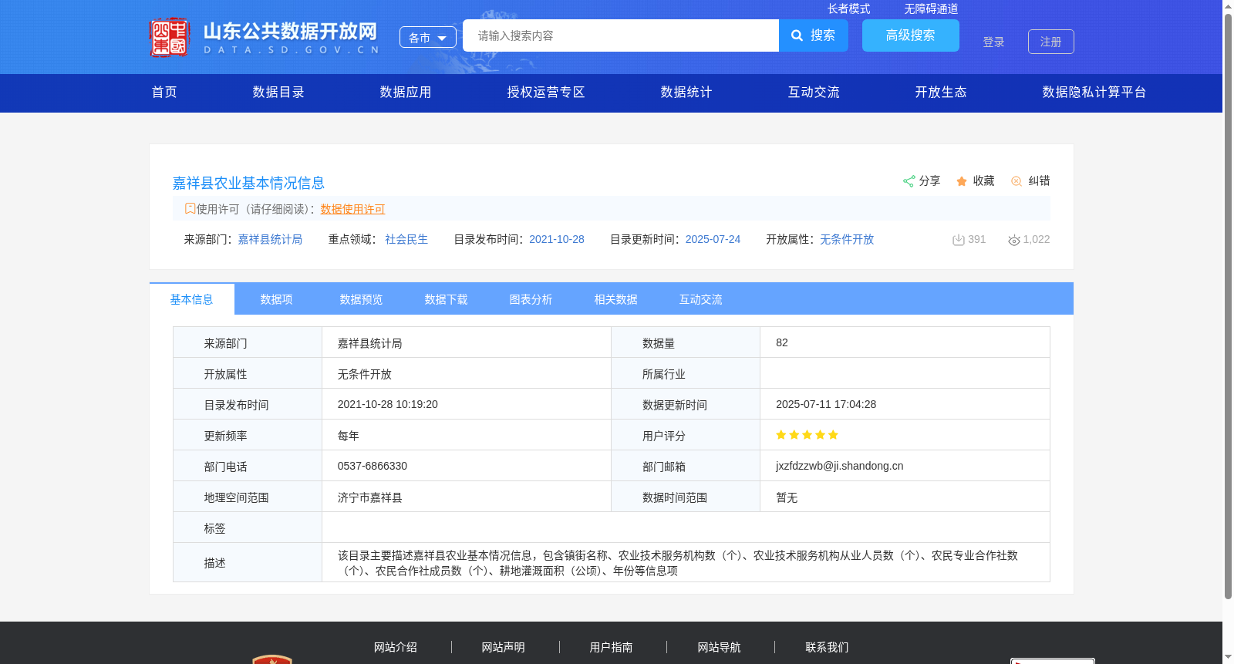This screenshot has width=1234, height=664.
Task: Click the error report icon next to 纠错
Action: click(x=1017, y=181)
